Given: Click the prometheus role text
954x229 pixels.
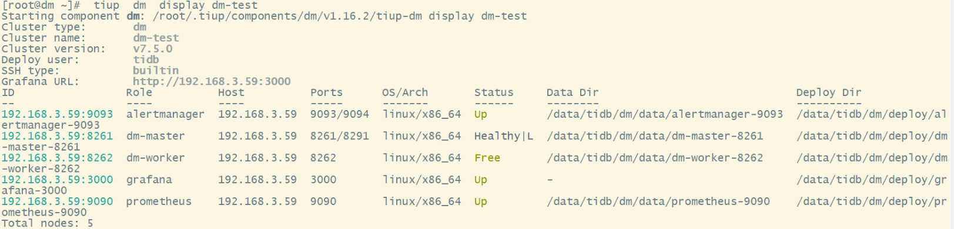Looking at the screenshot, I should (x=159, y=201).
